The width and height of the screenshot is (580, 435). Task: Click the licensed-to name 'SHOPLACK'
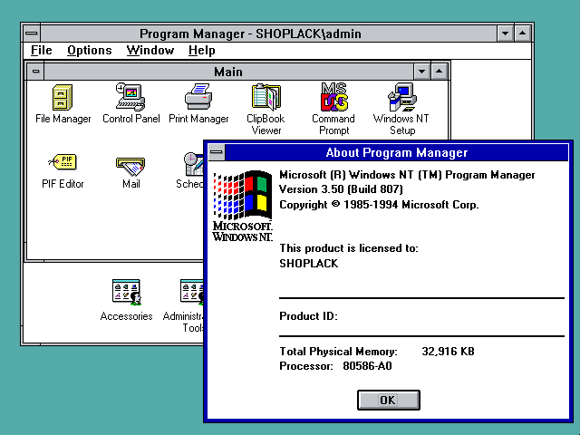pos(308,264)
